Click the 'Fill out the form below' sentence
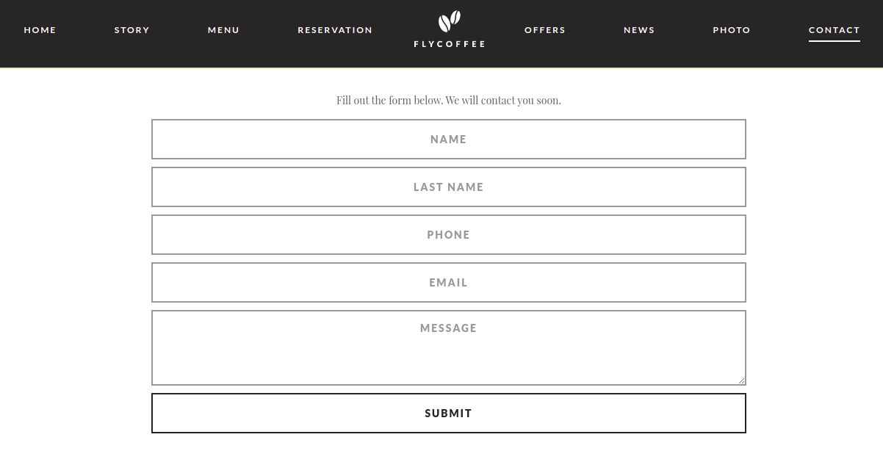 [x=389, y=101]
